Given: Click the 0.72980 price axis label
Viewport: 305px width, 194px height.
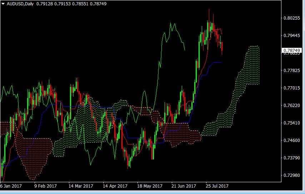Looking at the screenshot, I should point(291,175).
